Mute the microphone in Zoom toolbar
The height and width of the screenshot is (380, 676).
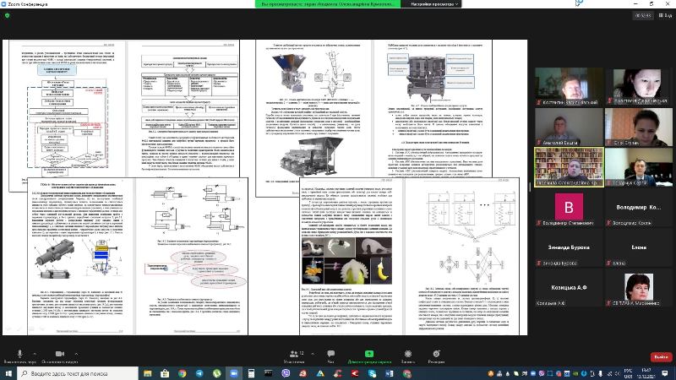click(19, 356)
